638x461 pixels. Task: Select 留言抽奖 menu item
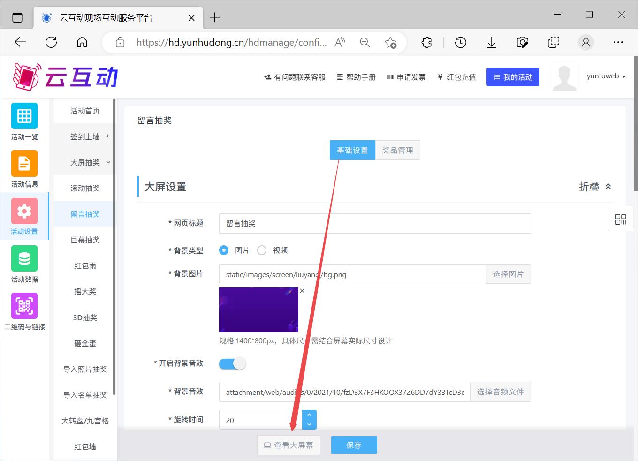(x=85, y=214)
